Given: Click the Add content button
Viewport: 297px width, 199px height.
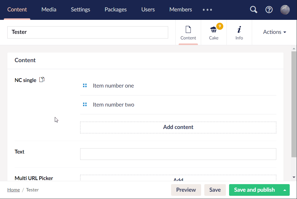Looking at the screenshot, I should (178, 127).
